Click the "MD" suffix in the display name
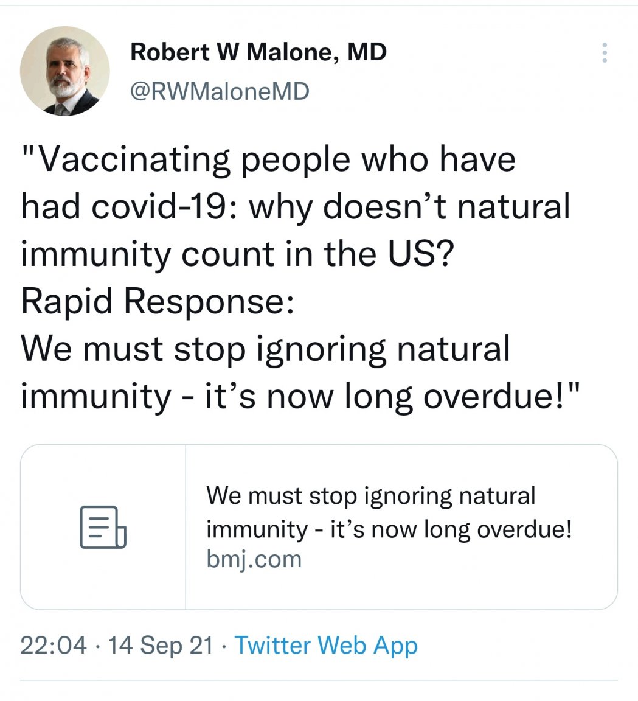Image resolution: width=638 pixels, height=701 pixels. tap(367, 53)
